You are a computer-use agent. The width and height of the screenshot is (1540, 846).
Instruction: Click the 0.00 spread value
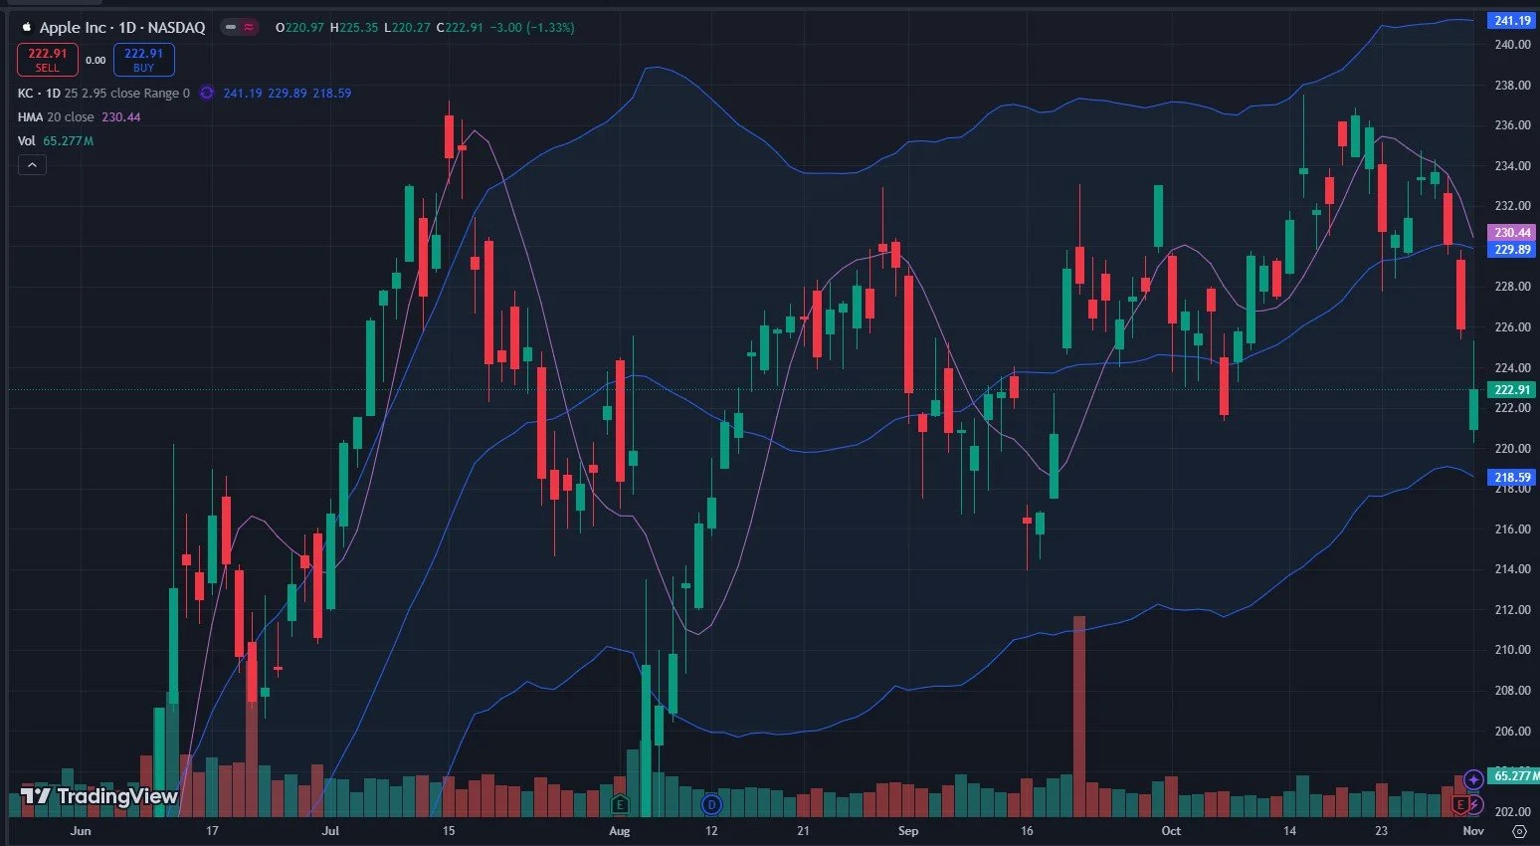point(96,61)
